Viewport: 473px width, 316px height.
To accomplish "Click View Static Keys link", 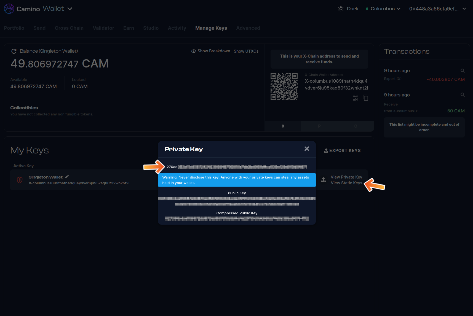I will tap(346, 183).
